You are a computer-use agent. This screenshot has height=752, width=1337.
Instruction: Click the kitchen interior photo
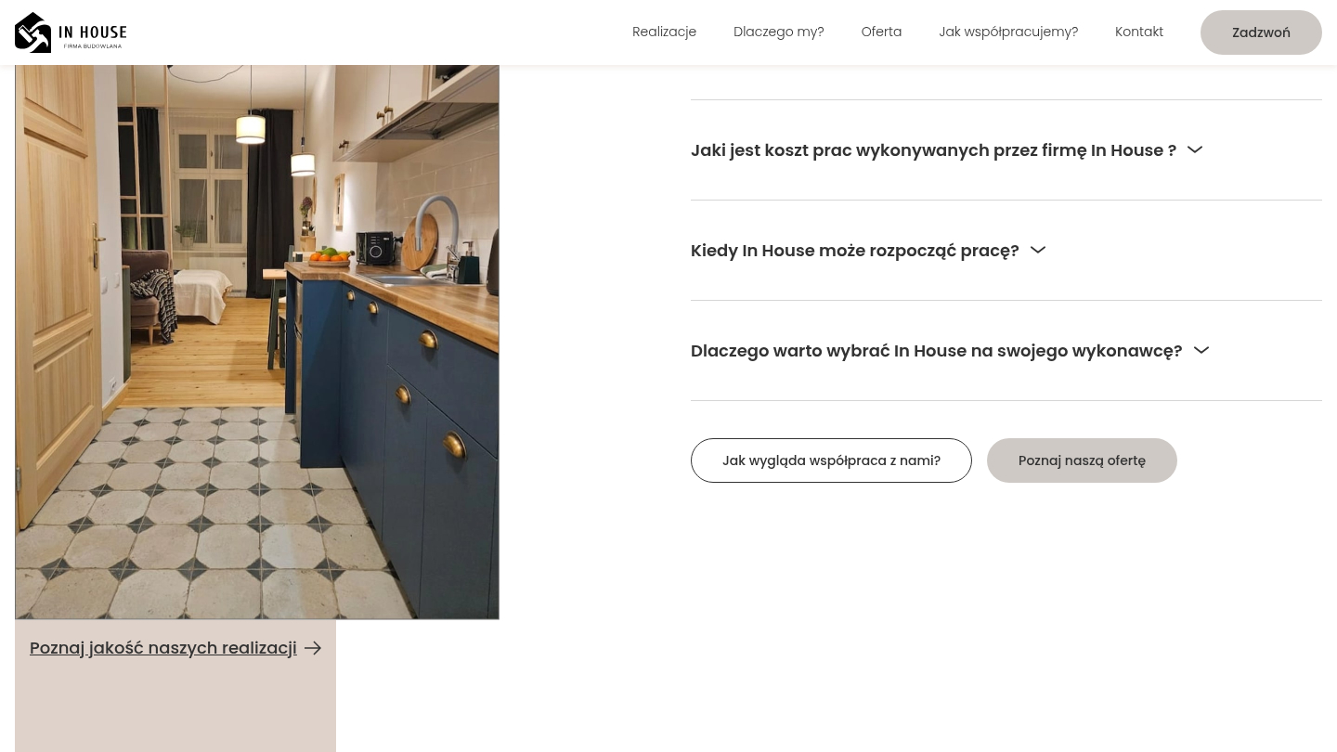click(x=257, y=342)
